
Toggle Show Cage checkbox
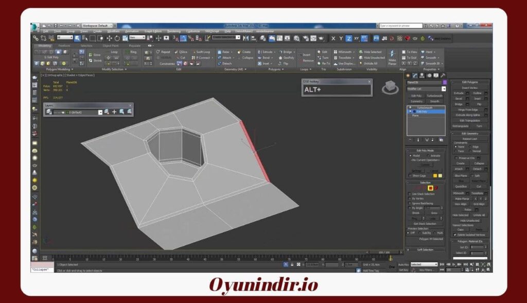(x=410, y=176)
